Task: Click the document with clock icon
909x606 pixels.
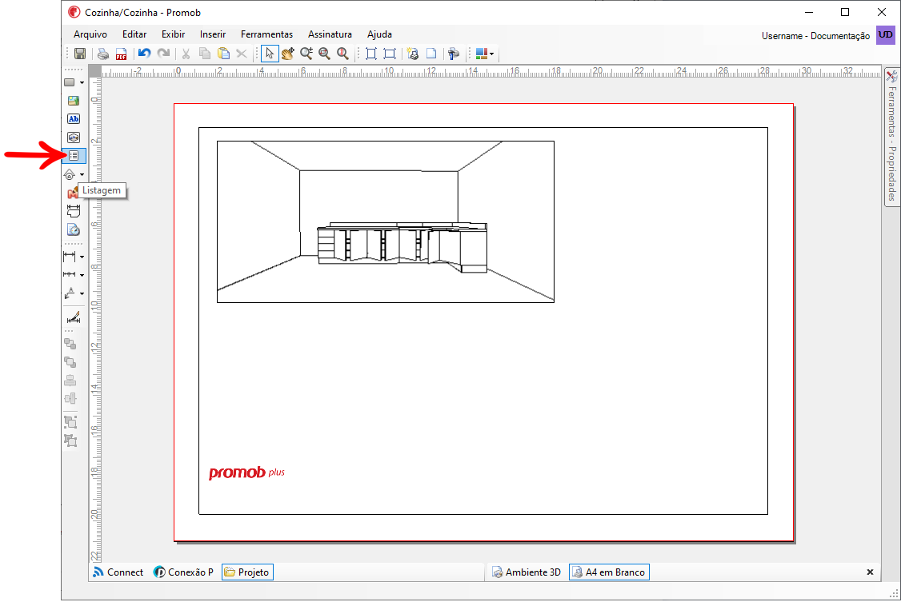Action: 74,230
